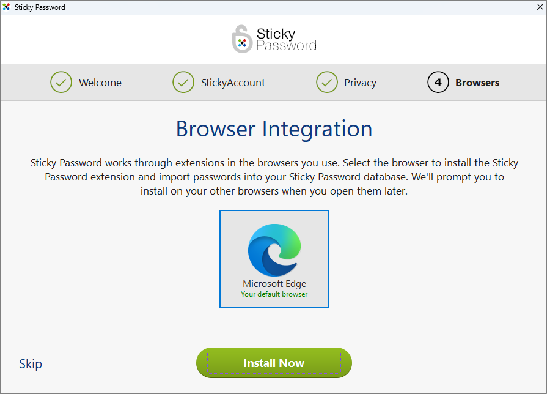Select the Microsoft Edge browser icon
The image size is (547, 394).
[x=274, y=247]
